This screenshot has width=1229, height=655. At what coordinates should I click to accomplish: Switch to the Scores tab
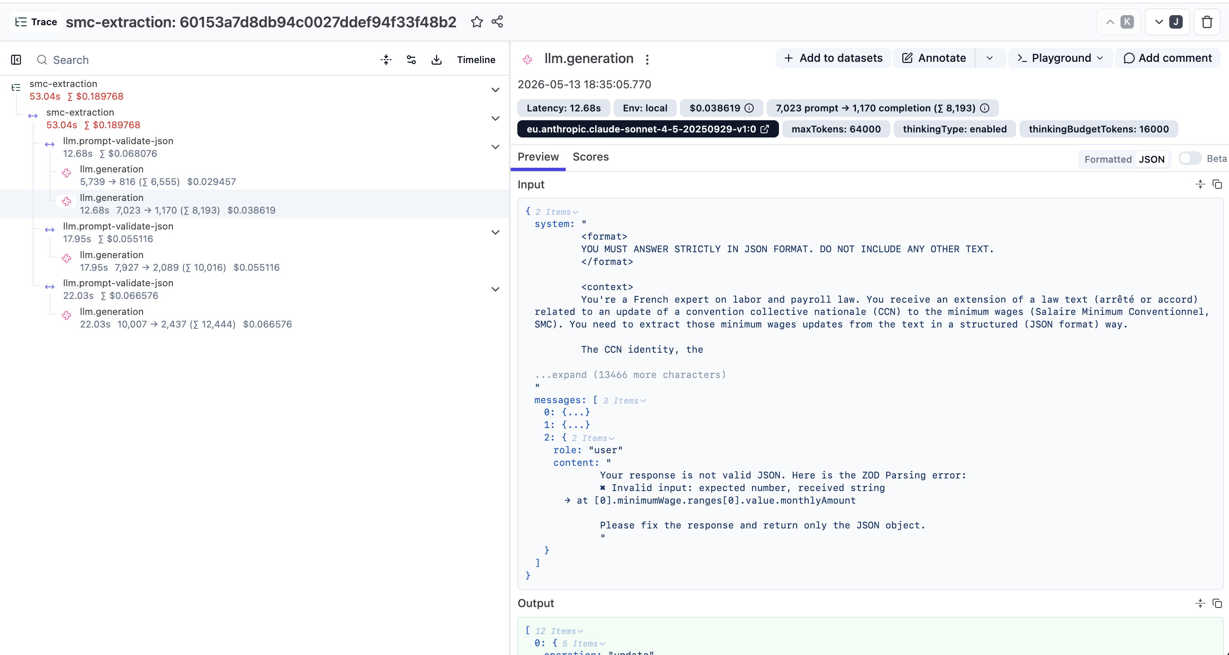click(x=590, y=157)
